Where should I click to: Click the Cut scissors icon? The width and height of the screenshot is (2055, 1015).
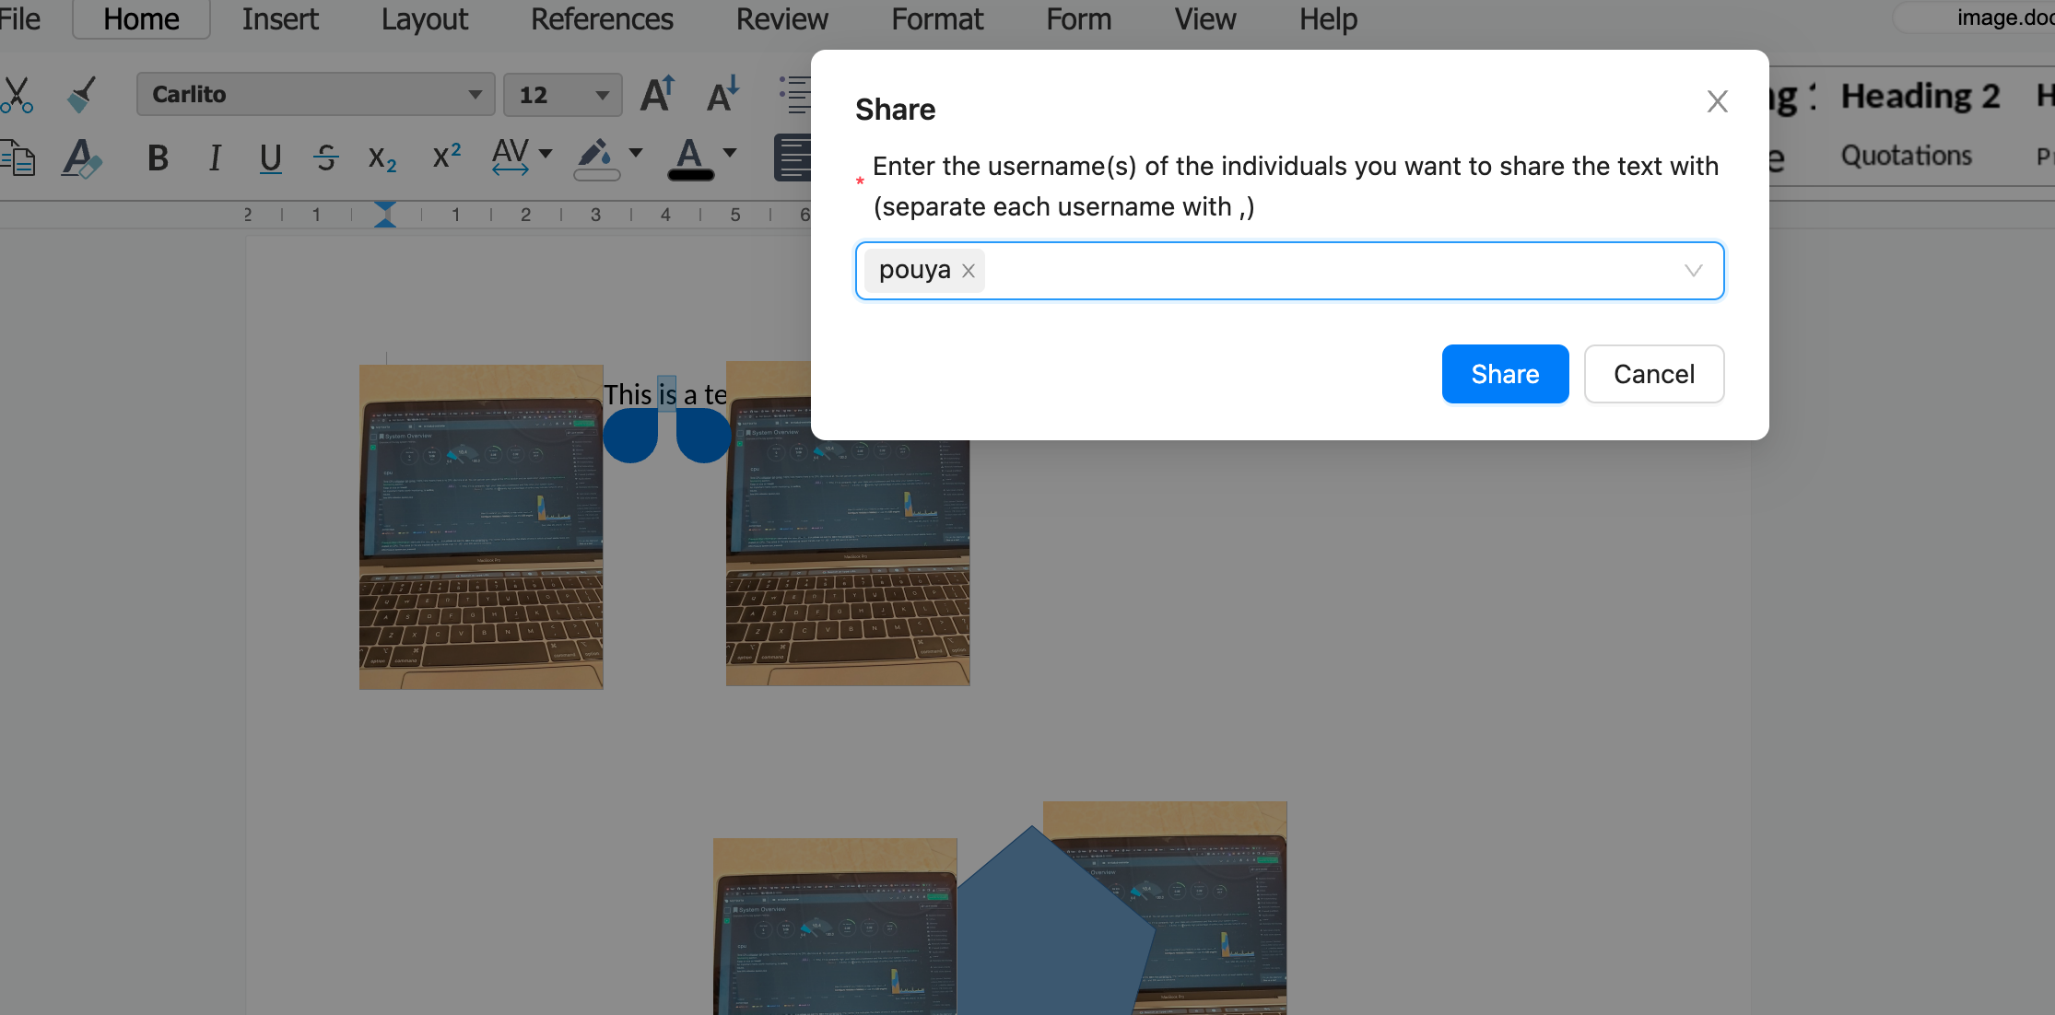pyautogui.click(x=17, y=95)
